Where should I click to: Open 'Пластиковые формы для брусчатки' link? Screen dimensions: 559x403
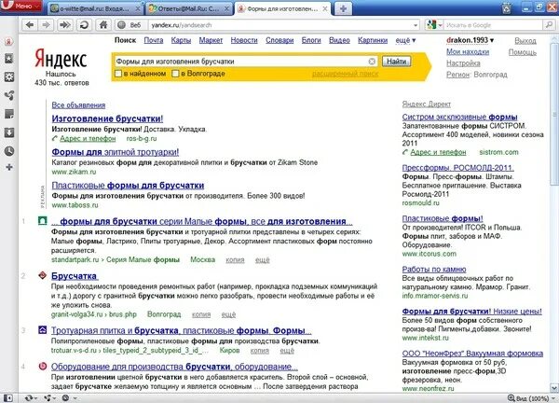(x=128, y=186)
